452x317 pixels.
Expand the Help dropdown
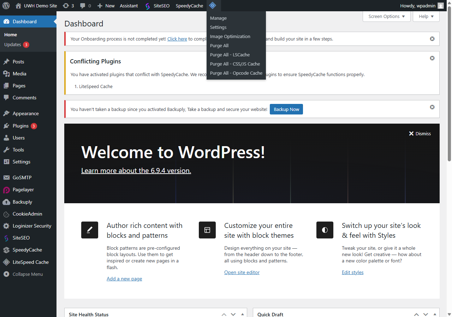pyautogui.click(x=426, y=16)
